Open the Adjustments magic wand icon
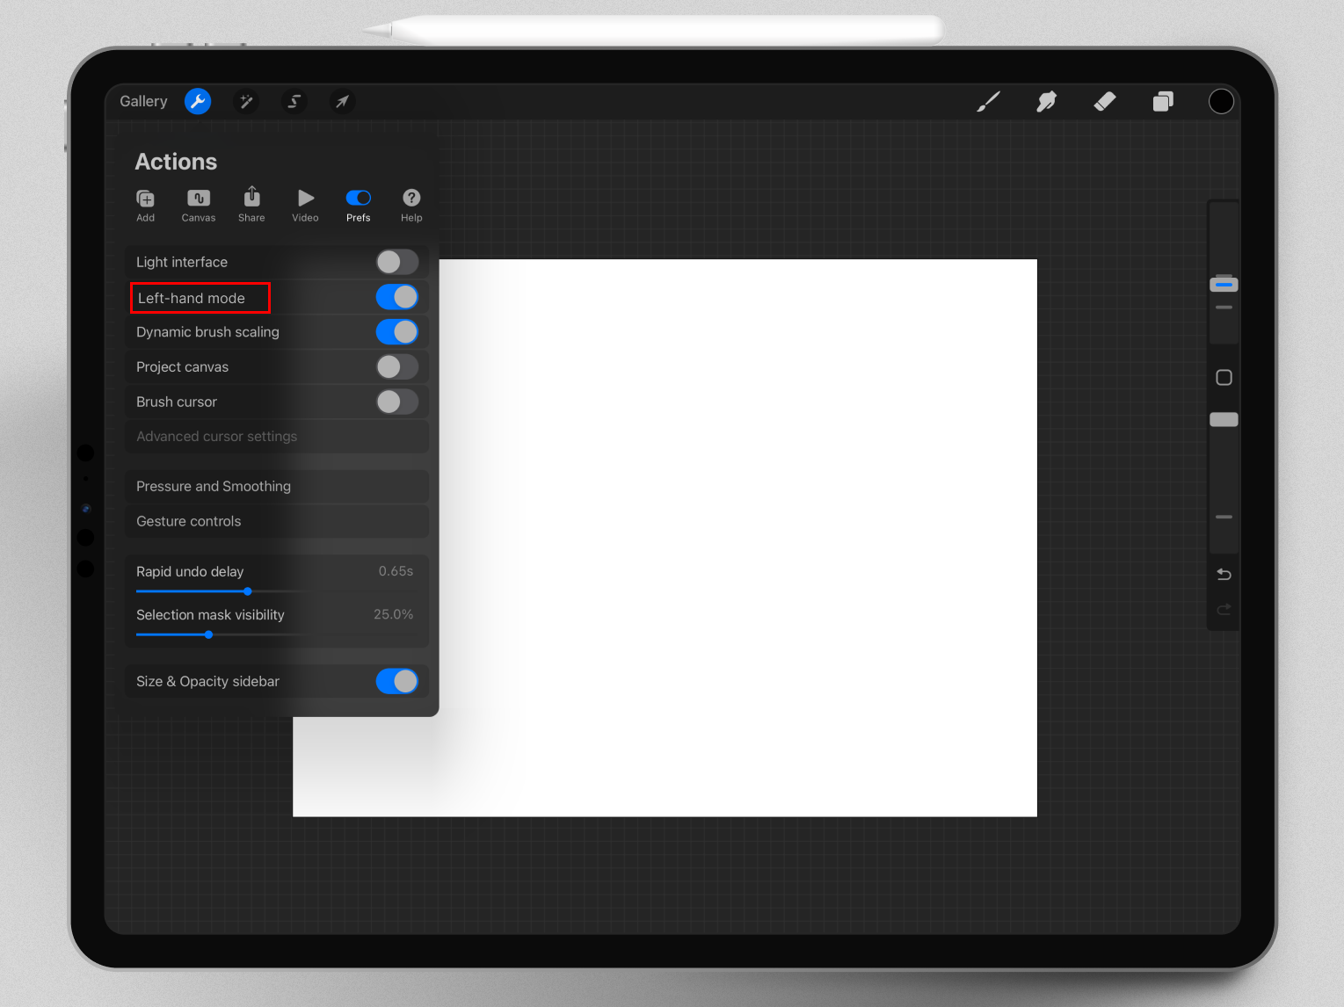 click(246, 102)
